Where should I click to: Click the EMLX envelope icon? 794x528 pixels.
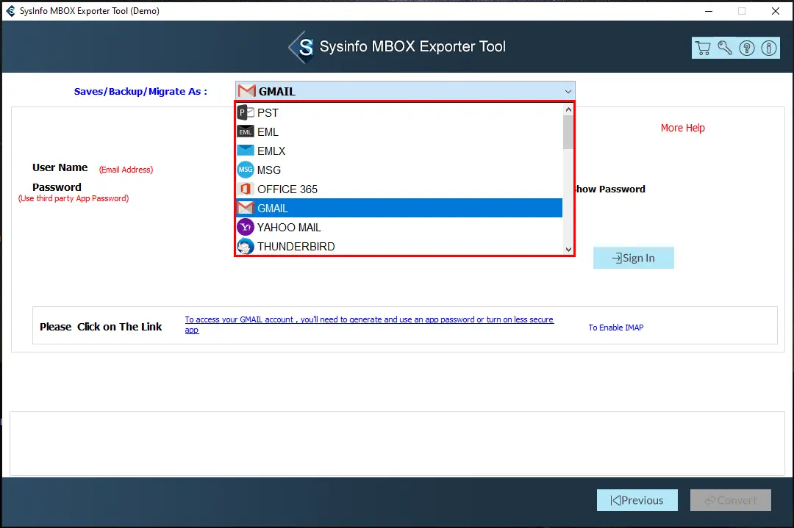[246, 151]
